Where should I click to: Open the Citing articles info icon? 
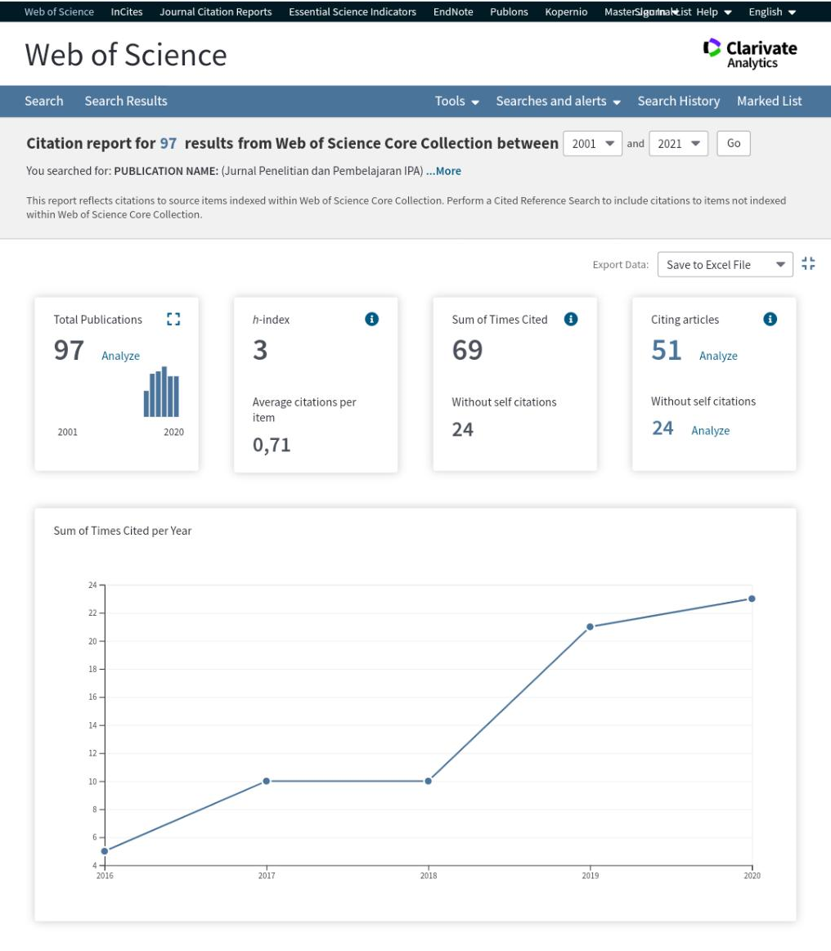[770, 319]
